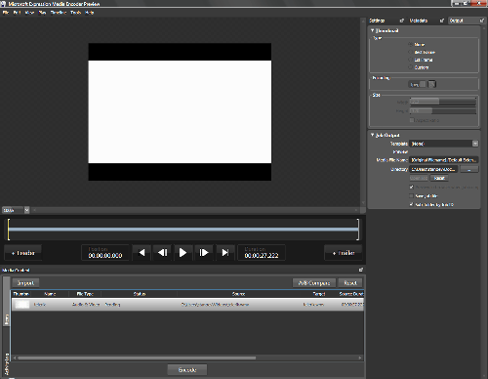The width and height of the screenshot is (488, 379).
Task: Click the Status column header
Action: coord(140,294)
